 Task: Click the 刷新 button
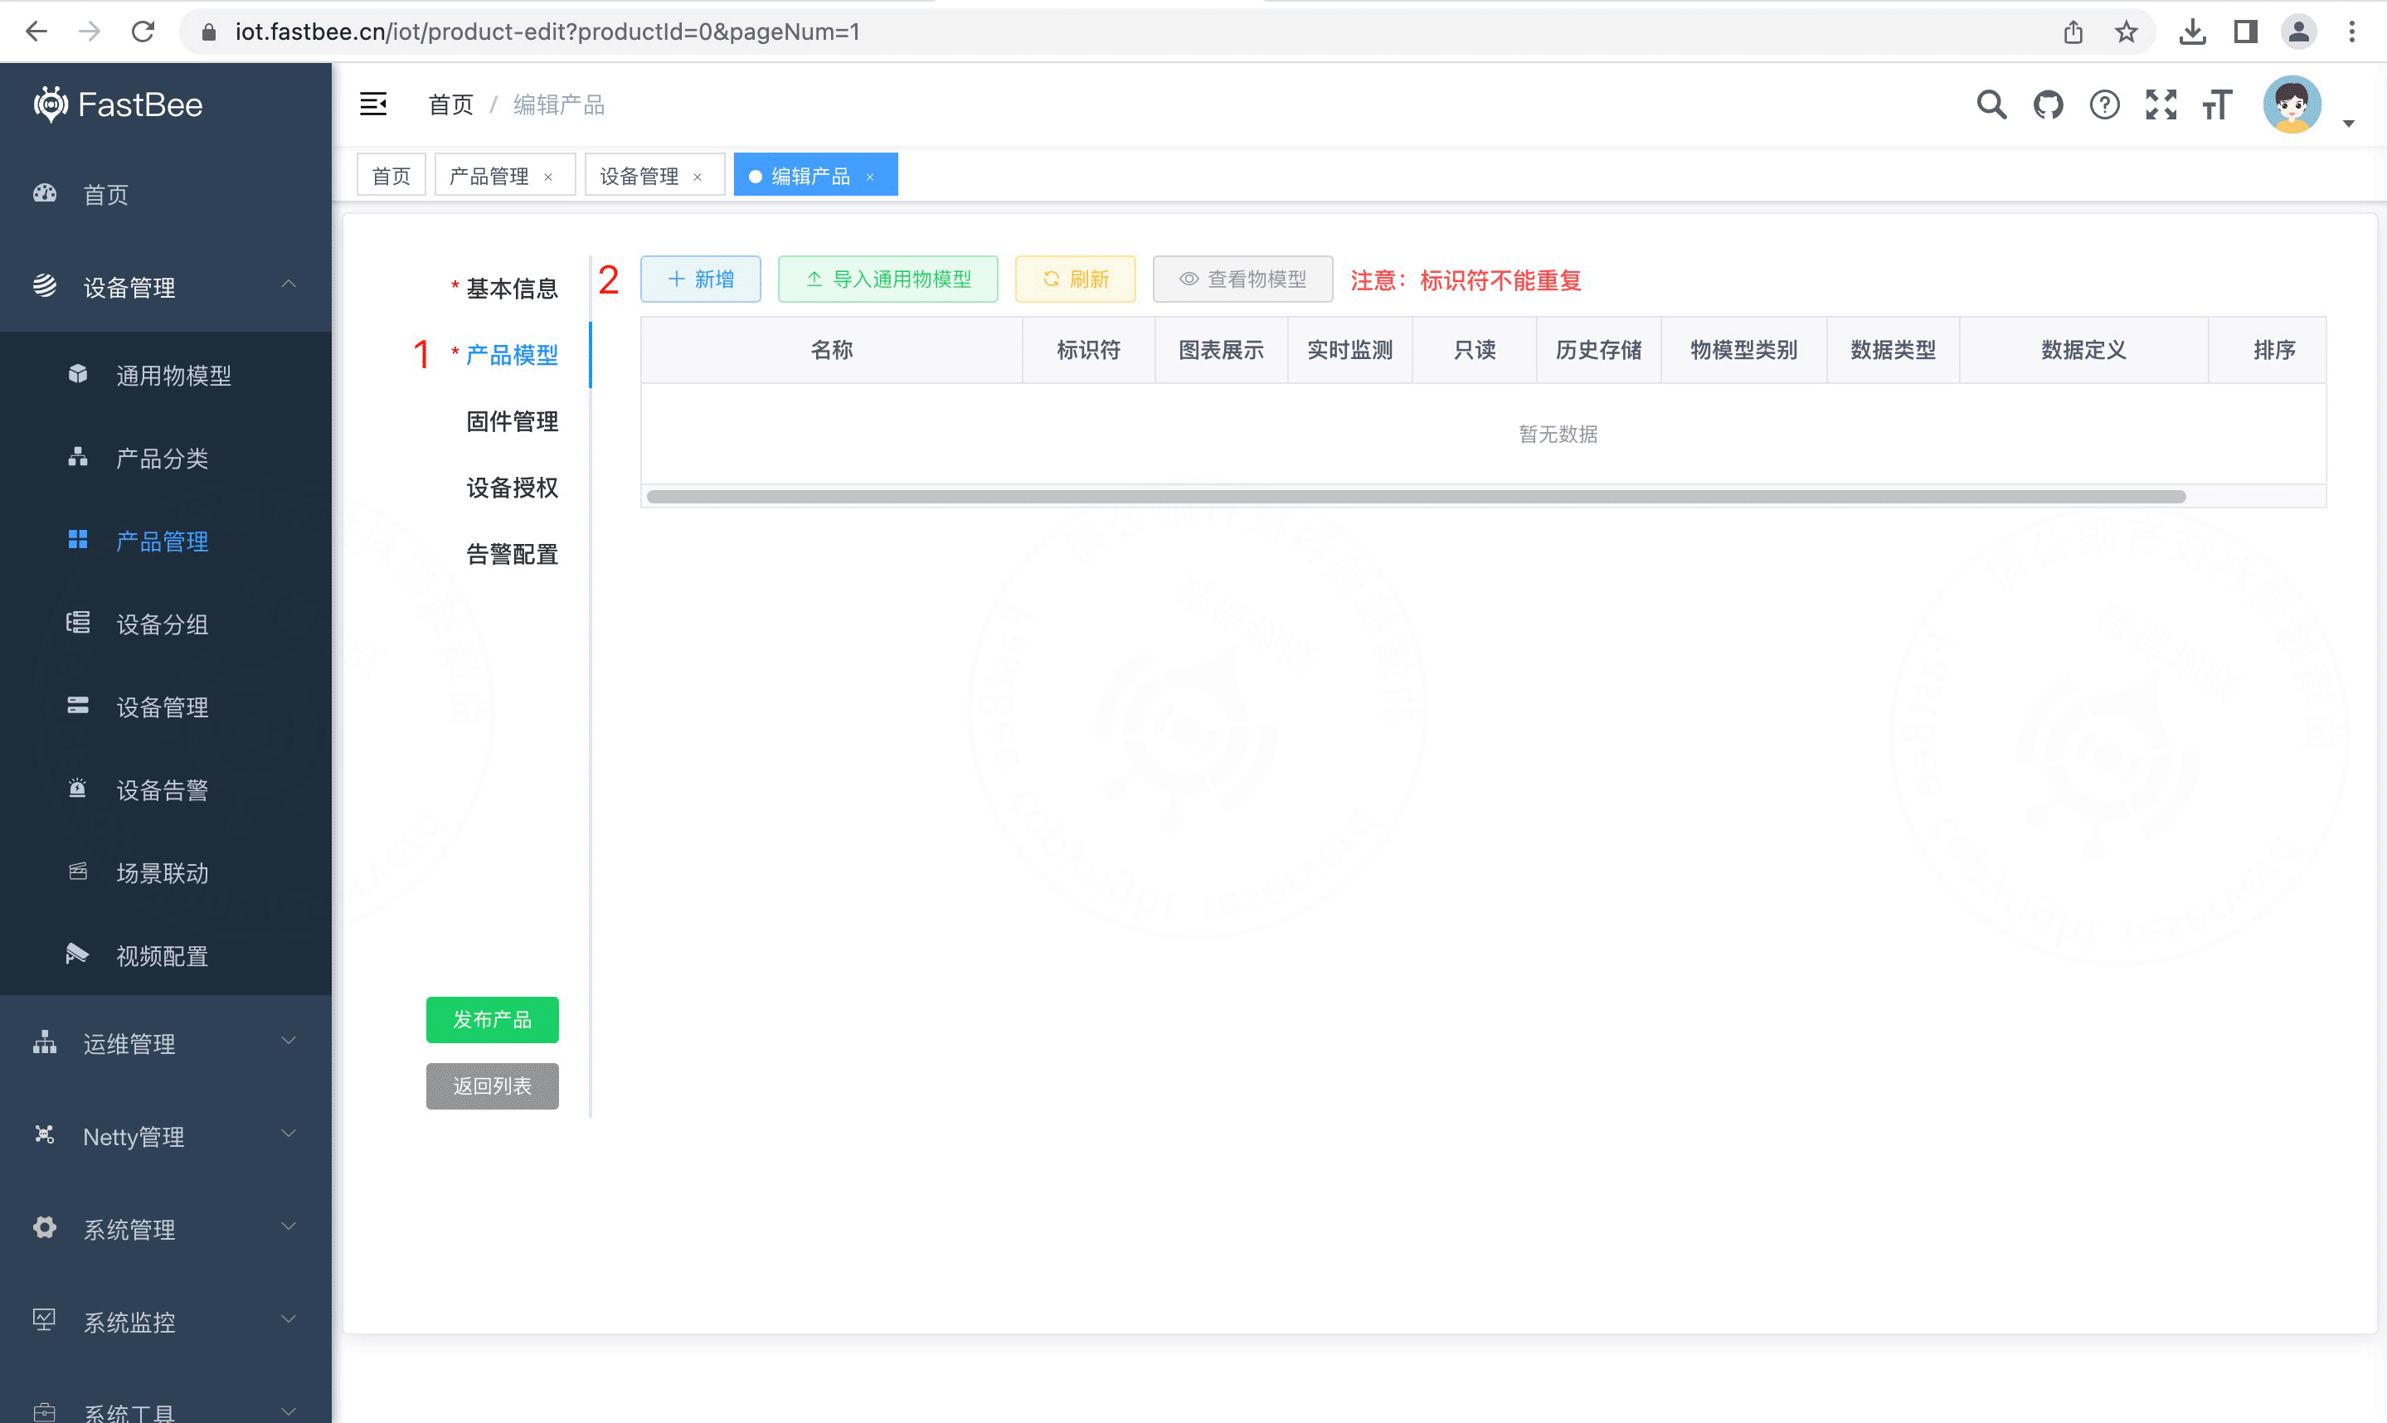tap(1076, 279)
